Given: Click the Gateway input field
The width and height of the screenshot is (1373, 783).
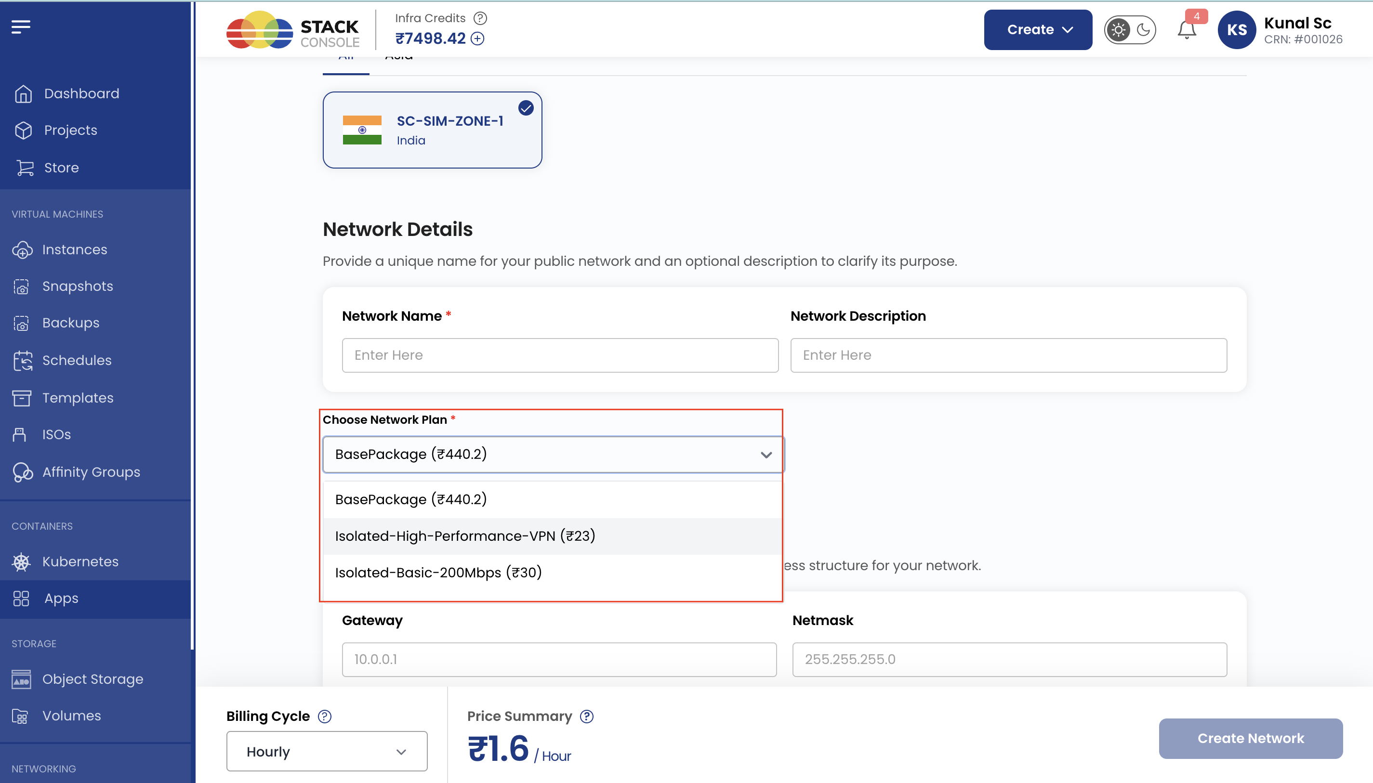Looking at the screenshot, I should 559,659.
